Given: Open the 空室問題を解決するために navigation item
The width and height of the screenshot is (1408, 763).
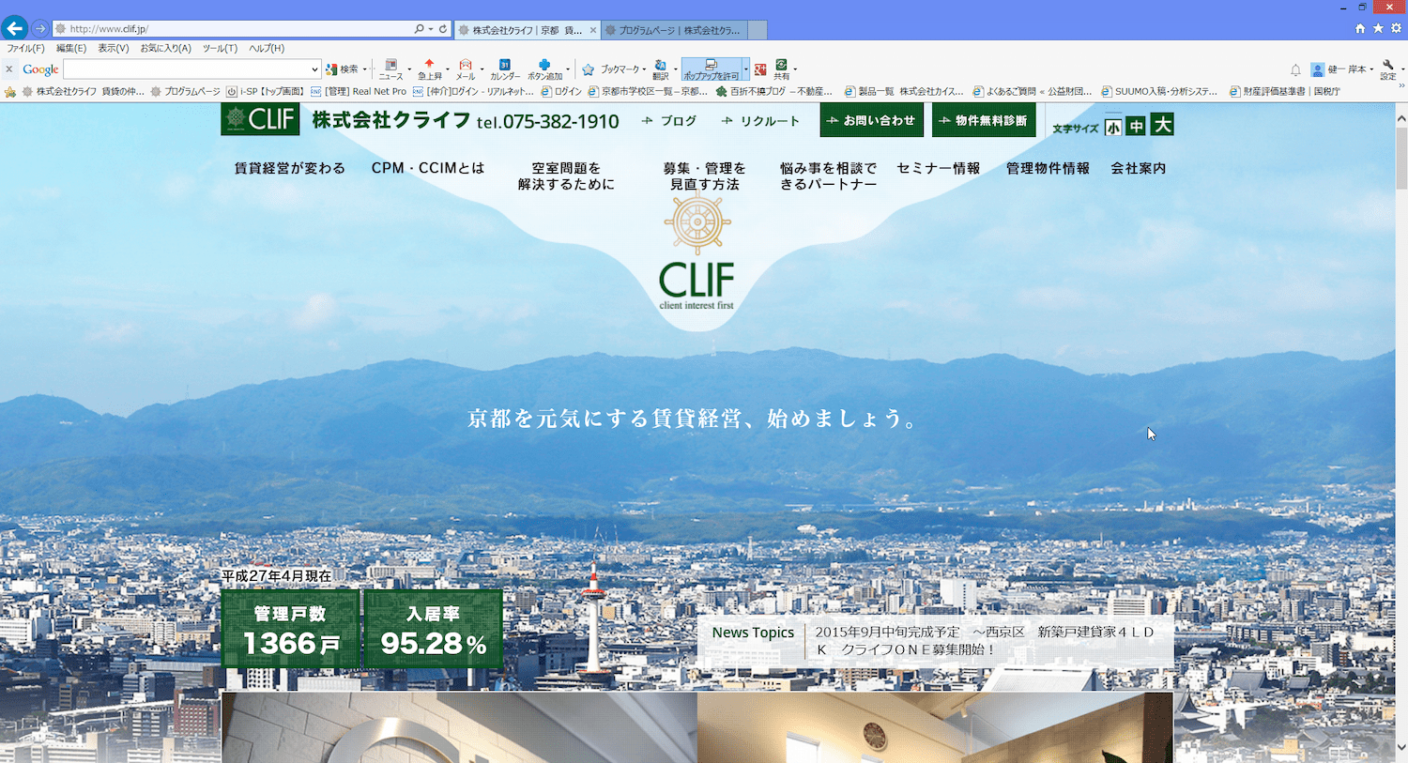Looking at the screenshot, I should click(x=566, y=176).
